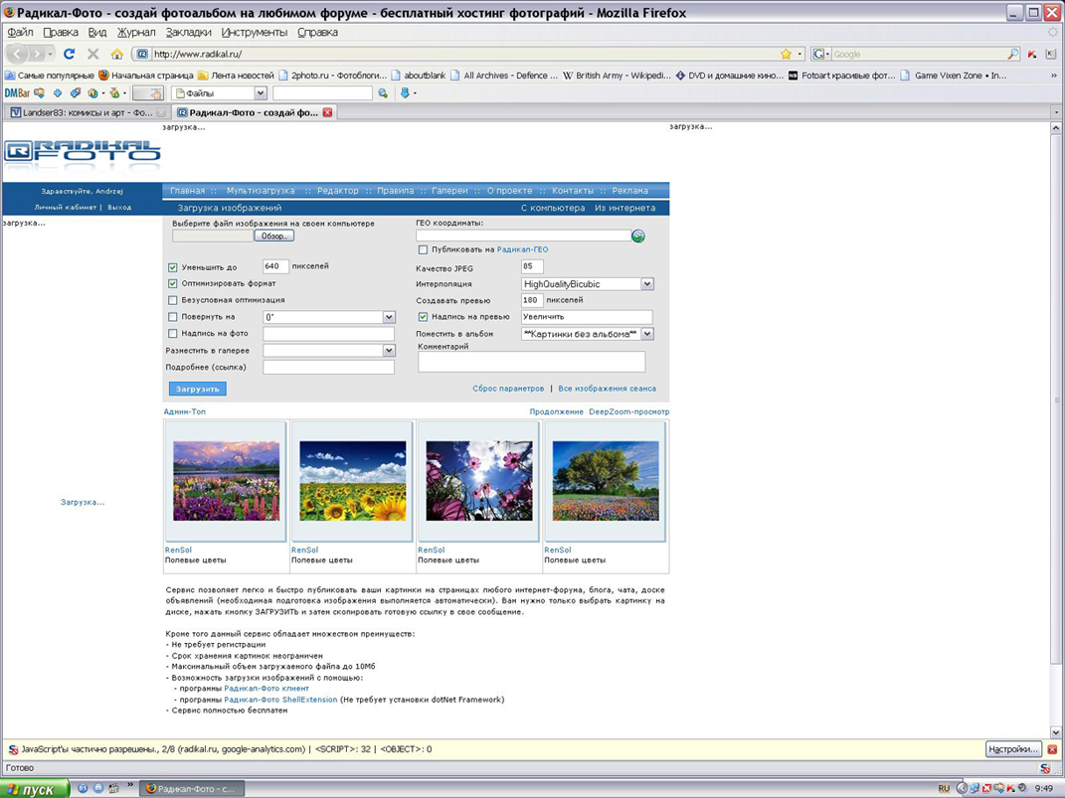Screen dimensions: 1065x798
Task: Open the back/forward history dropdown arrow
Action: coord(50,54)
